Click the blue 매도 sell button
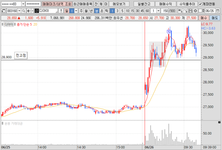The image size is (222, 150). point(215,18)
